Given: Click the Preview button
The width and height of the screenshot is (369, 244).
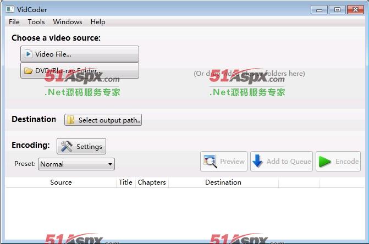Looking at the screenshot, I should coord(224,161).
